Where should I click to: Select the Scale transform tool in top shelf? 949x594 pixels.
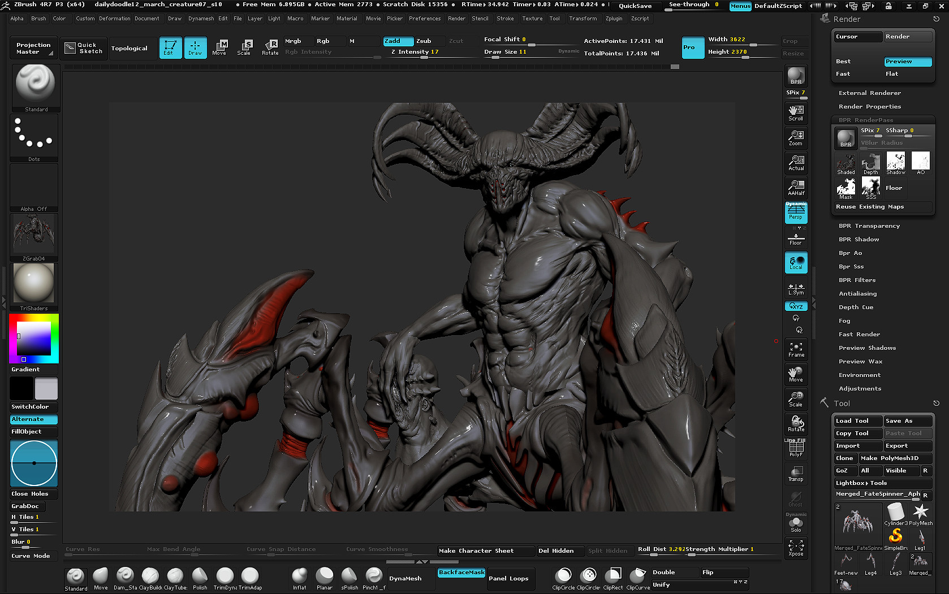coord(244,47)
